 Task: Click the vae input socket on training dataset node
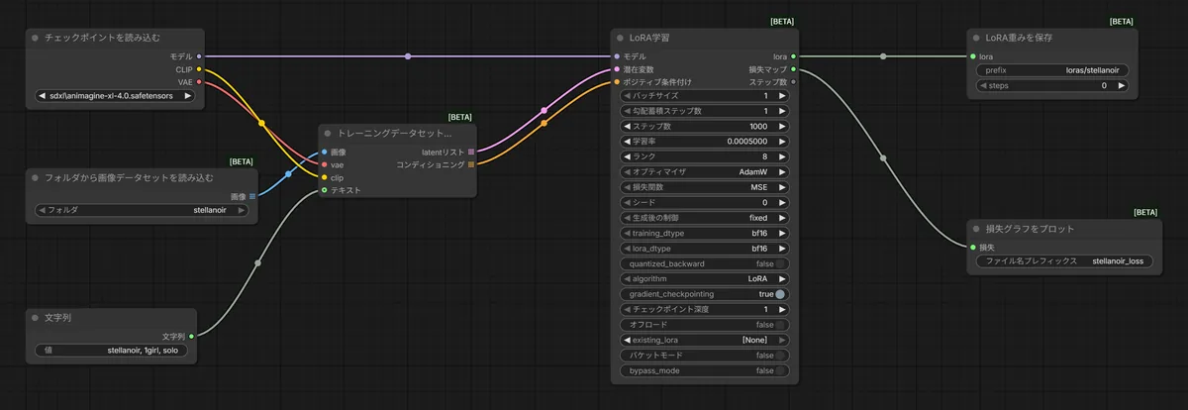click(x=324, y=164)
